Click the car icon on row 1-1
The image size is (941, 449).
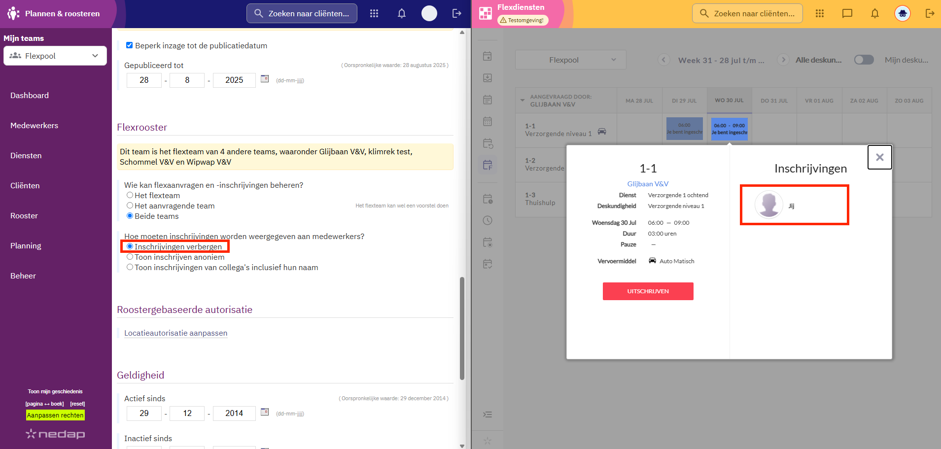(x=602, y=131)
